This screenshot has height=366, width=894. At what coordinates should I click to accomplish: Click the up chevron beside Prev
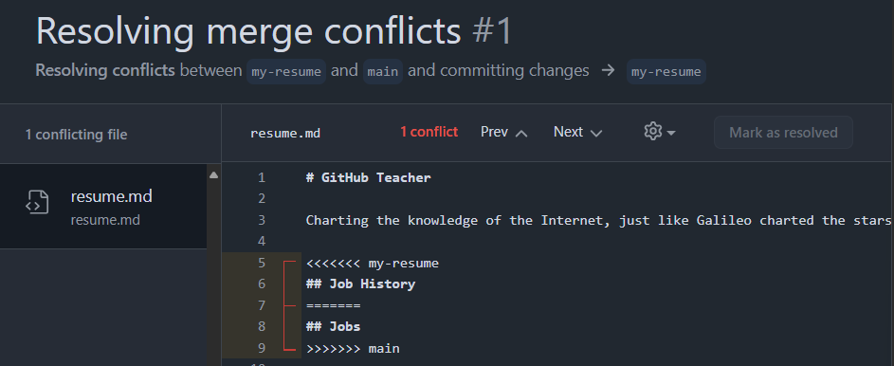pyautogui.click(x=521, y=134)
